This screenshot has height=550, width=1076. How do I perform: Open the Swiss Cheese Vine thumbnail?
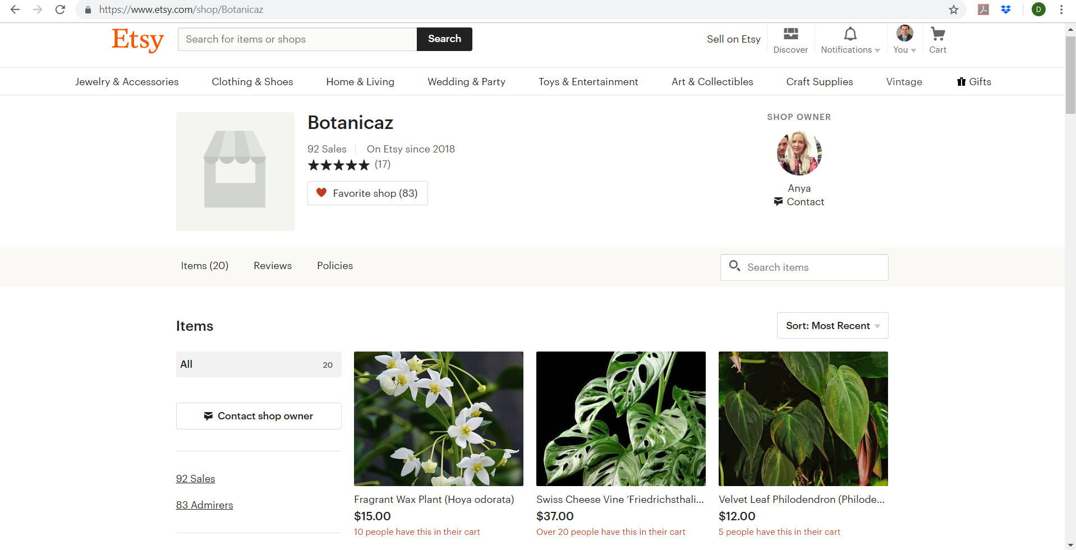tap(620, 418)
